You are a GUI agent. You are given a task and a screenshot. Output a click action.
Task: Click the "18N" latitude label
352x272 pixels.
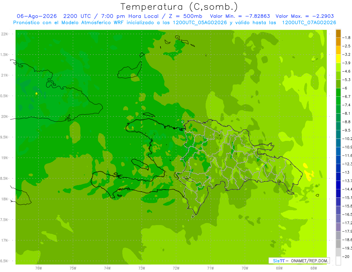tap(4, 199)
